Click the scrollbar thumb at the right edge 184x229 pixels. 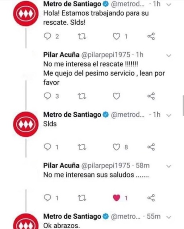tap(183, 106)
